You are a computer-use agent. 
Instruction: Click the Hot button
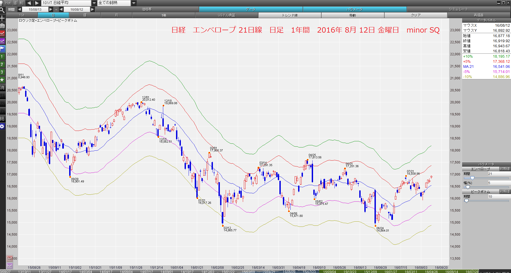[8, 3]
